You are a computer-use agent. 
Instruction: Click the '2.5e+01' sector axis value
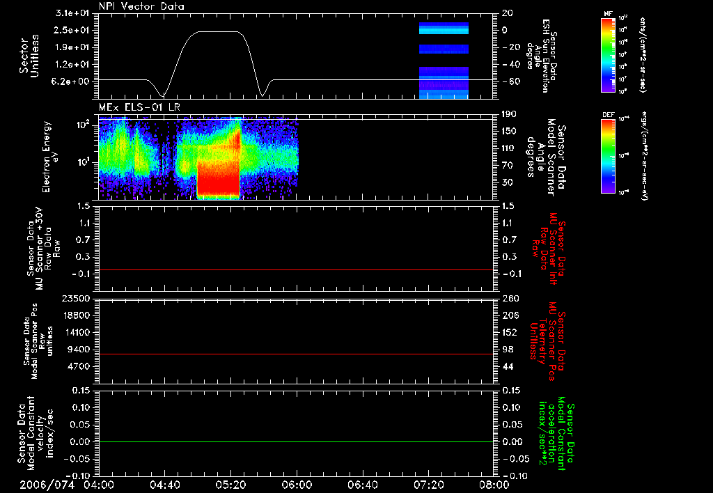(x=72, y=30)
